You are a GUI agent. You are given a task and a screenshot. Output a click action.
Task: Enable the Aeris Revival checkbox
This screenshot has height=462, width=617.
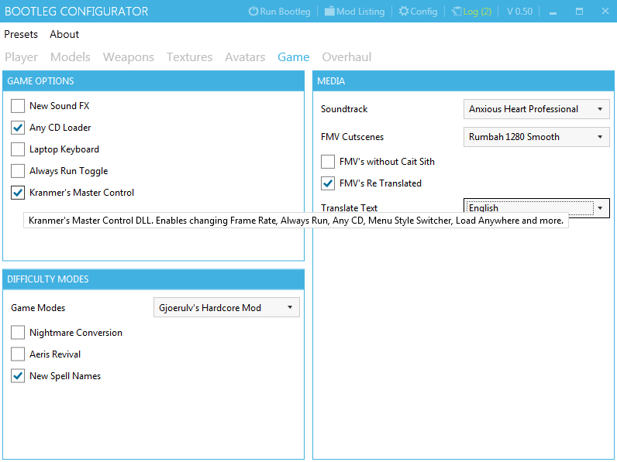click(x=18, y=354)
